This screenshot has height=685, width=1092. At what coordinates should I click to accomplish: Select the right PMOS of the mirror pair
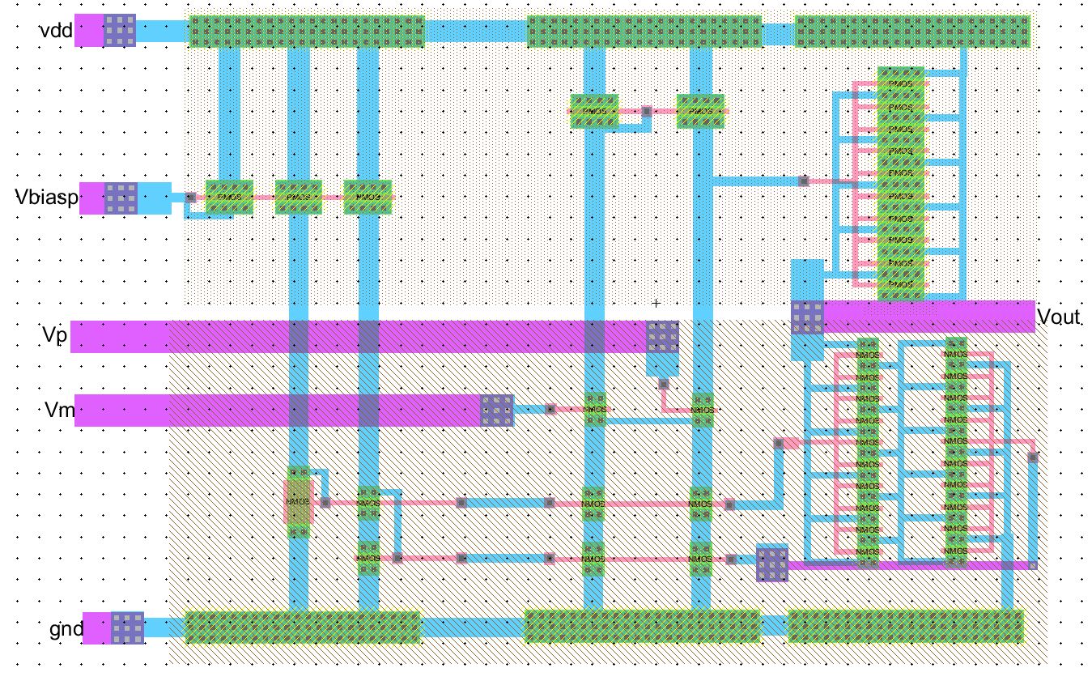coord(701,111)
